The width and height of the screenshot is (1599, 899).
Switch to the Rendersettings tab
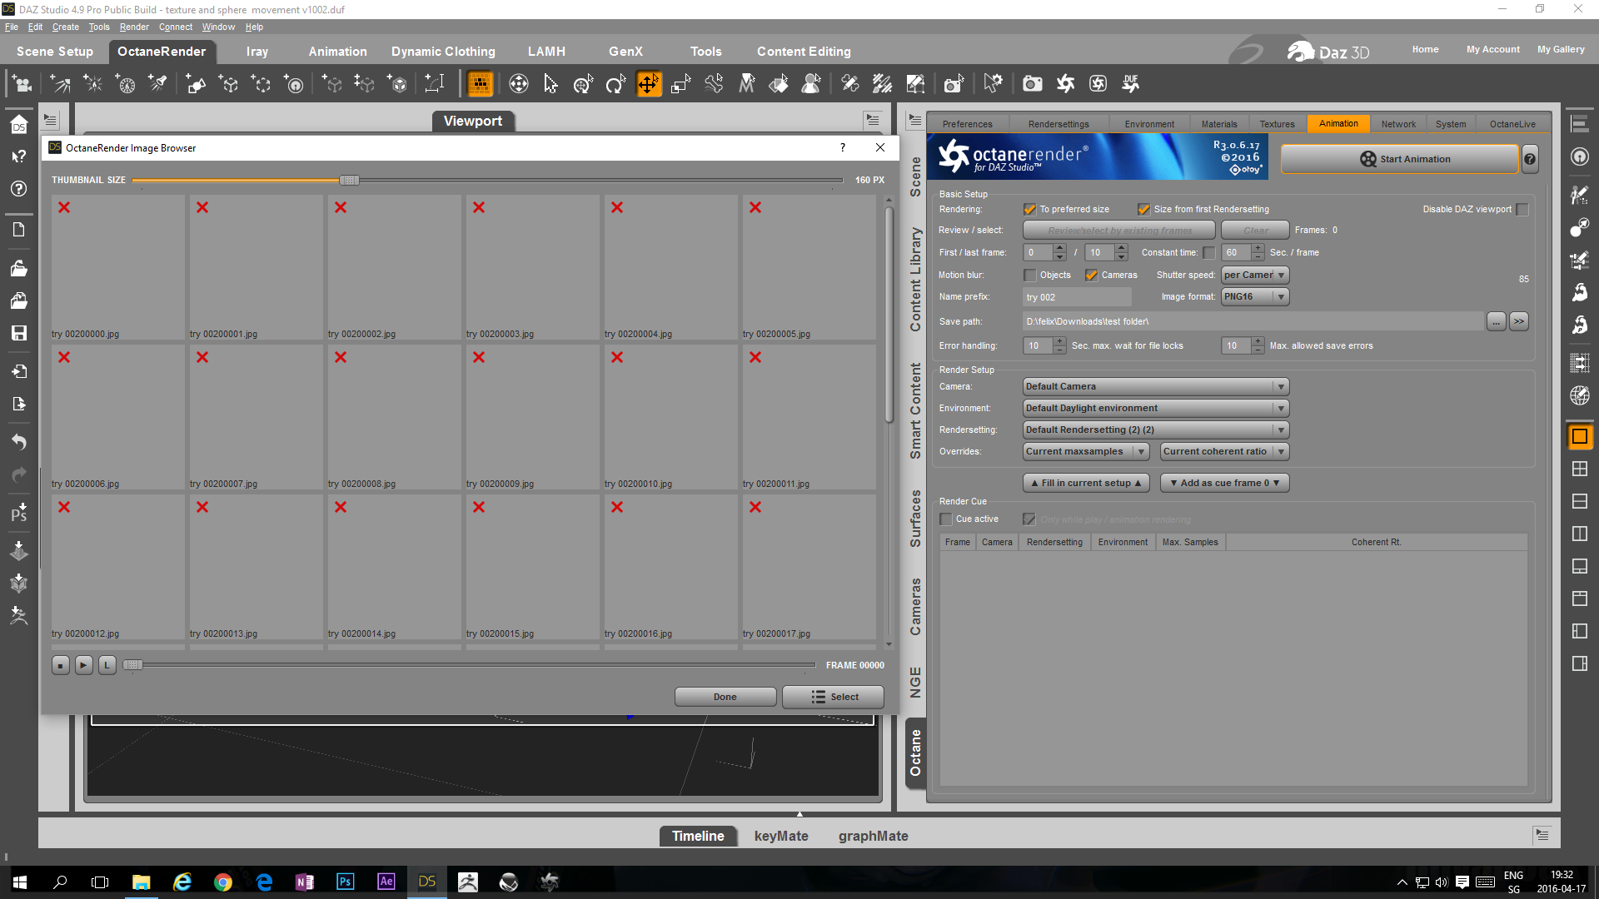pos(1058,124)
